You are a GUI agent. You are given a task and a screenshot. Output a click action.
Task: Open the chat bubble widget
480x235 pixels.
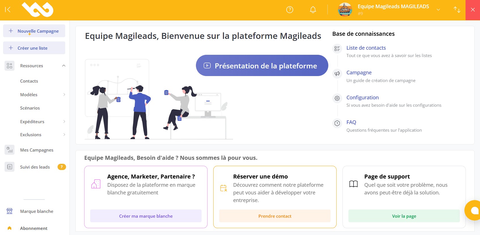point(473,210)
